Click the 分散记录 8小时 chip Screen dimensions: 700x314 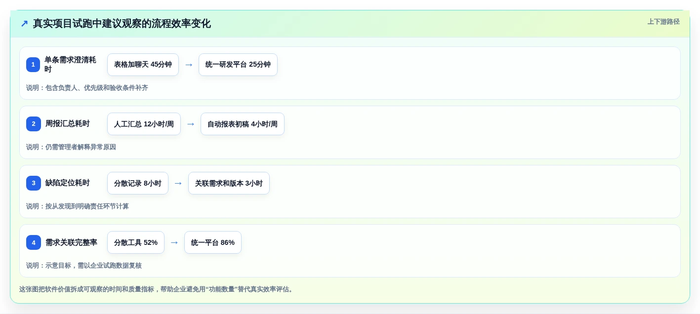point(138,183)
